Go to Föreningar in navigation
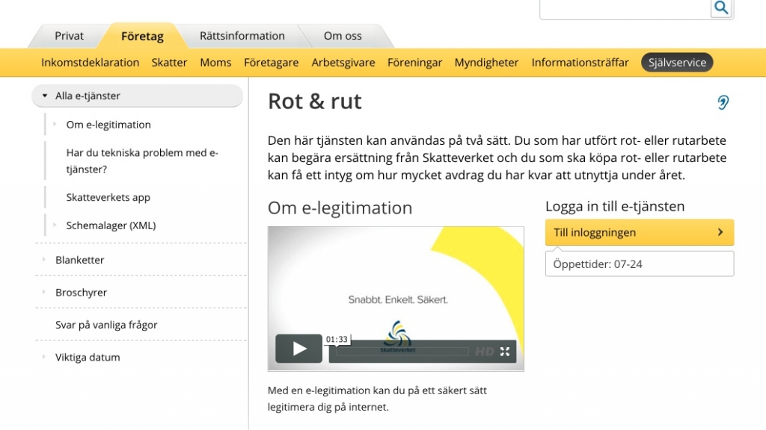The height and width of the screenshot is (430, 766). pyautogui.click(x=414, y=63)
